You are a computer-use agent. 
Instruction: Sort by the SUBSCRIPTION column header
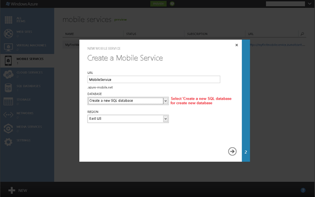[x=197, y=34]
